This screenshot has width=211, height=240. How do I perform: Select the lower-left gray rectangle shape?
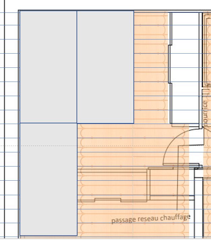(49, 179)
